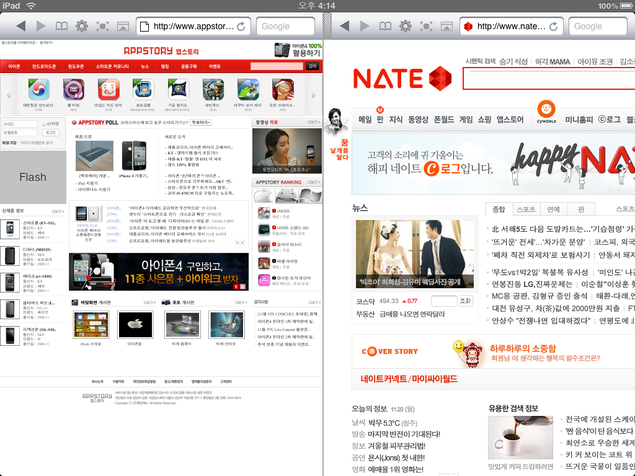The image size is (635, 476).
Task: Toggle the ID저장 checkbox
Action: (x=44, y=124)
